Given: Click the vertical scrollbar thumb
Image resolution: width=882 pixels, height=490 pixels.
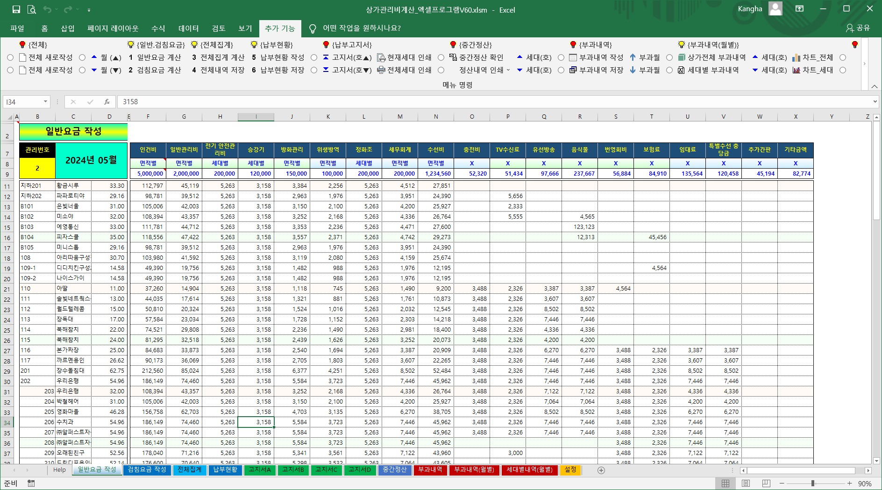Looking at the screenshot, I should pos(876,170).
